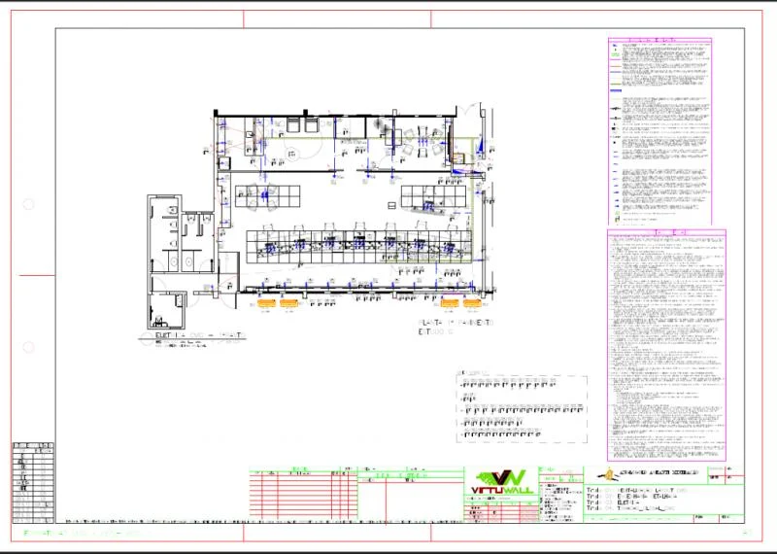Click the circular table symbol in upper-left room
This screenshot has width=777, height=554.
(292, 156)
